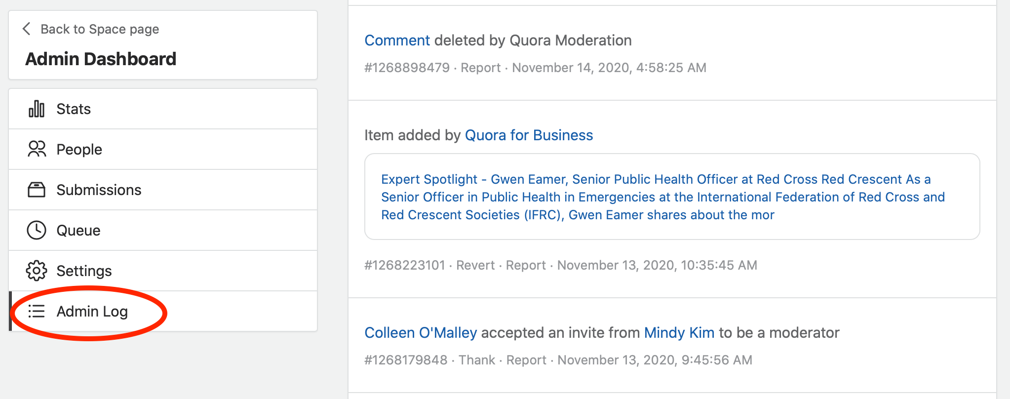1010x399 pixels.
Task: Open the Expert Spotlight Gwen Eamer post
Action: pyautogui.click(x=662, y=197)
